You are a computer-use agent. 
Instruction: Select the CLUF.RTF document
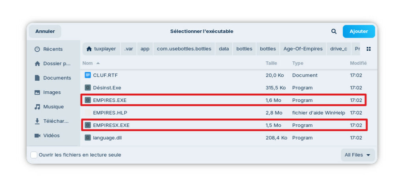click(x=105, y=75)
